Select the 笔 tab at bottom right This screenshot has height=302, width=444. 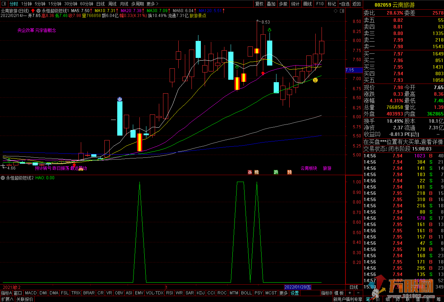coord(368,299)
